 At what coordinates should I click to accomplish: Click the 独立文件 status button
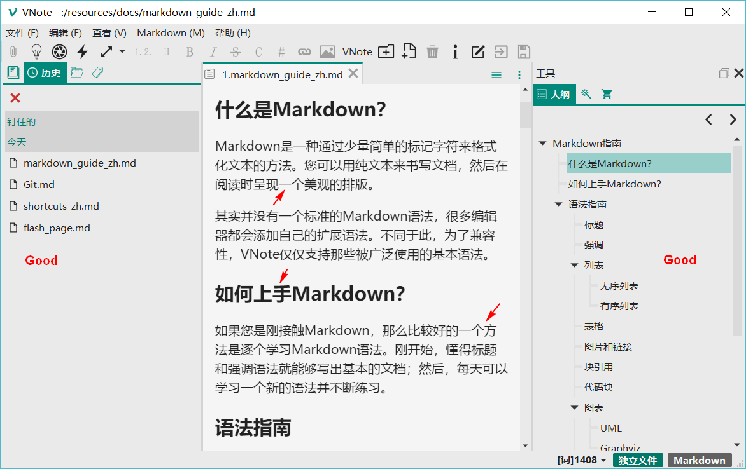638,460
